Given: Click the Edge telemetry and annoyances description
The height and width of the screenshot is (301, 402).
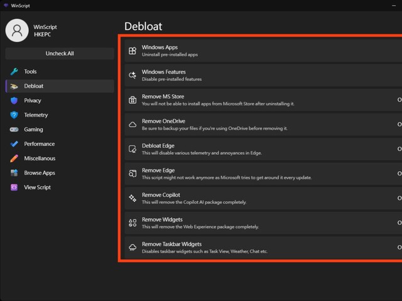Looking at the screenshot, I should (x=202, y=153).
